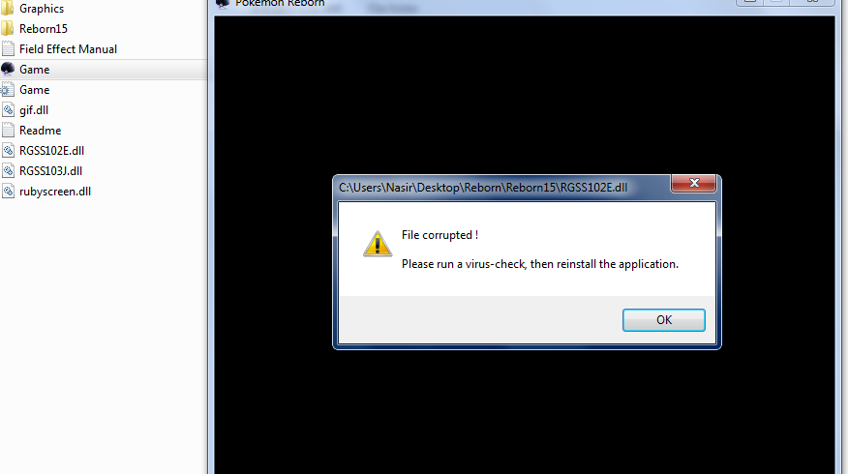Click the Pokemon Reborn title bar app icon

(x=223, y=3)
